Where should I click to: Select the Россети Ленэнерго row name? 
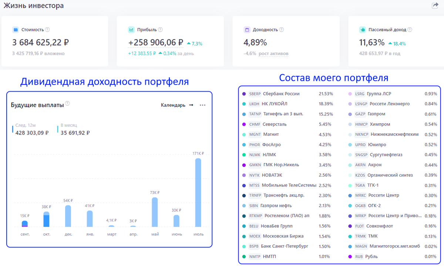pos(390,104)
